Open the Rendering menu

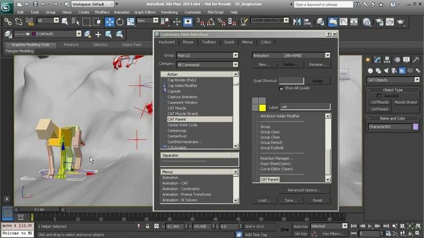(x=170, y=13)
